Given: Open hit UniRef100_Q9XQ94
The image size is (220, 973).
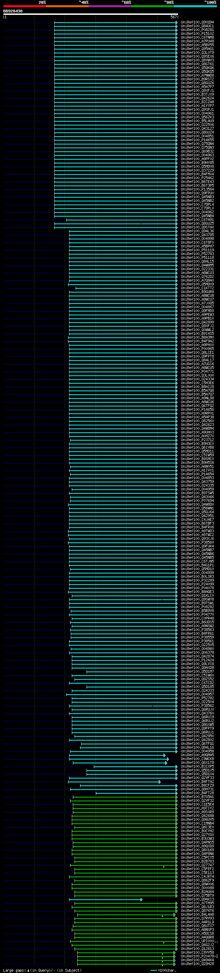Looking at the screenshot, I should [197, 22].
